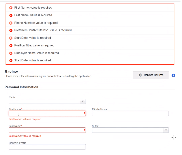Click the Replace Resume button label

click(x=153, y=75)
